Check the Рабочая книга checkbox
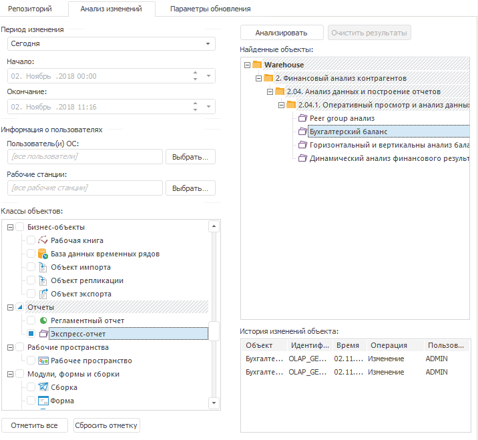Screen dimensions: 478x440 tap(31, 240)
